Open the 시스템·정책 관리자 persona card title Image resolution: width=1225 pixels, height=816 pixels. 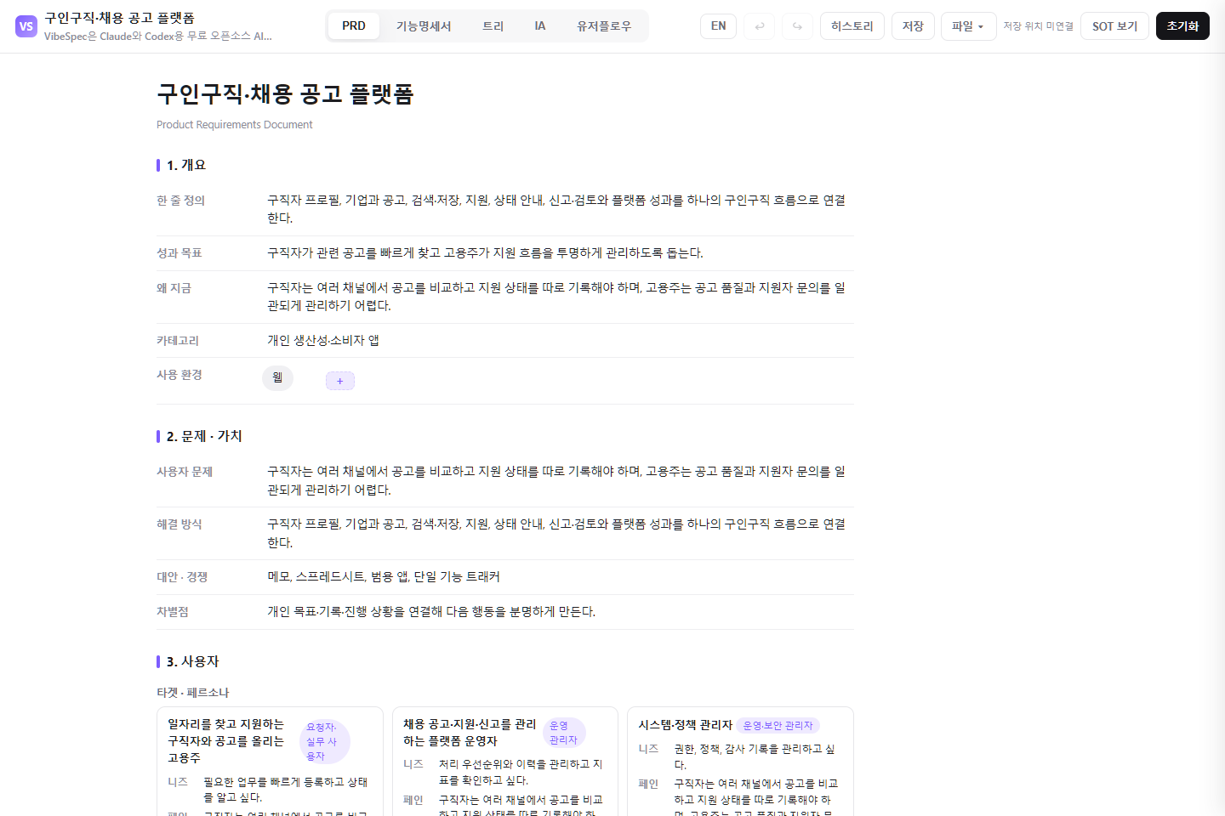685,725
